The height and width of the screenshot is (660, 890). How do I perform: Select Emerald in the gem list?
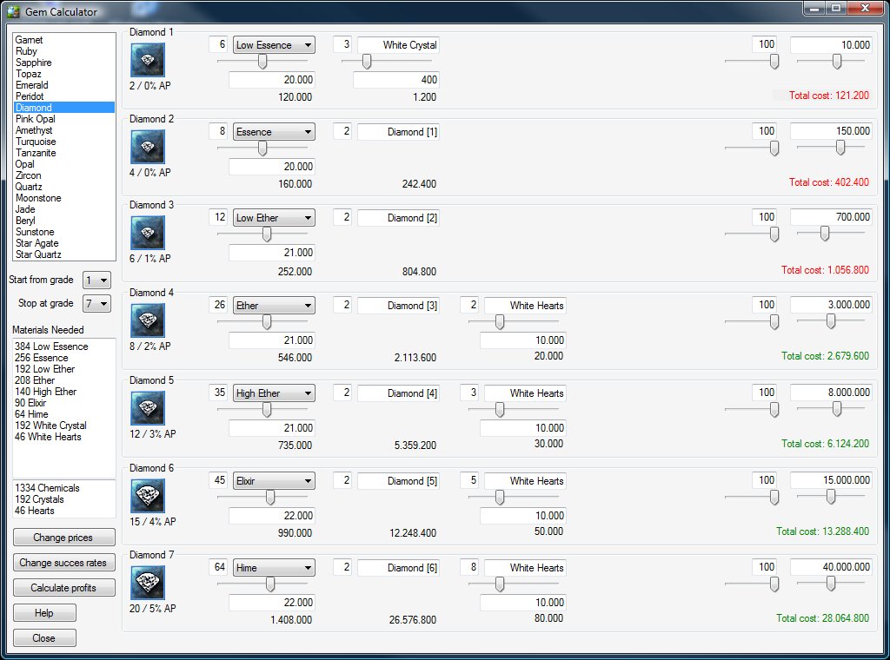pyautogui.click(x=64, y=85)
